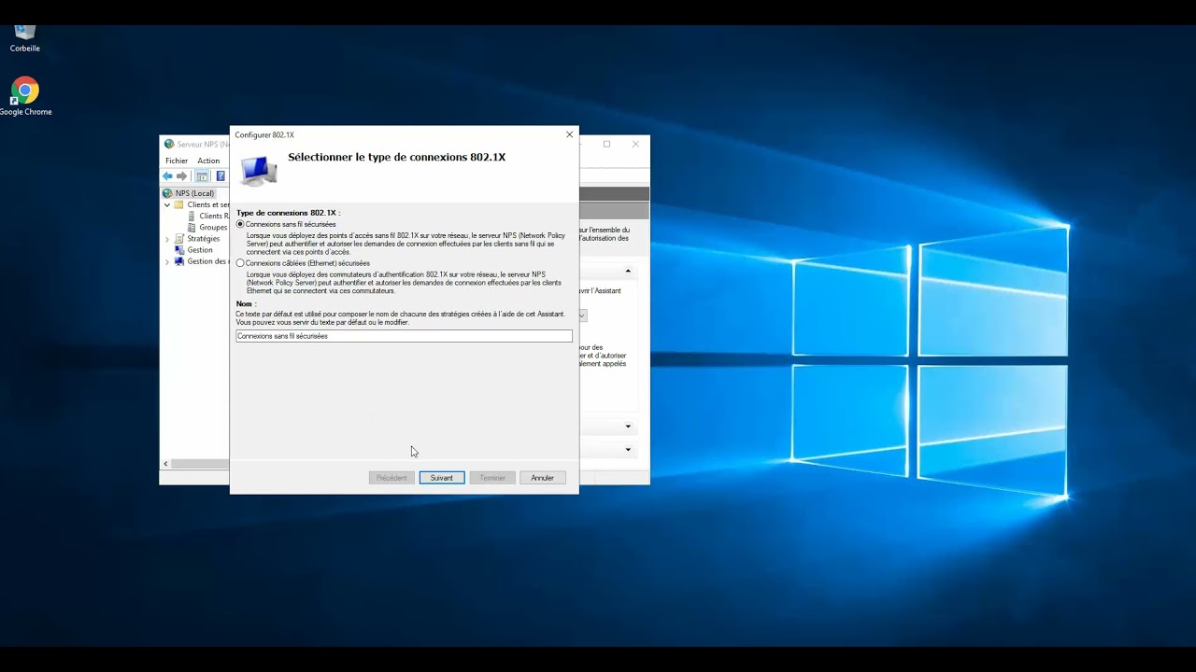Click the Suivant button

pos(442,478)
